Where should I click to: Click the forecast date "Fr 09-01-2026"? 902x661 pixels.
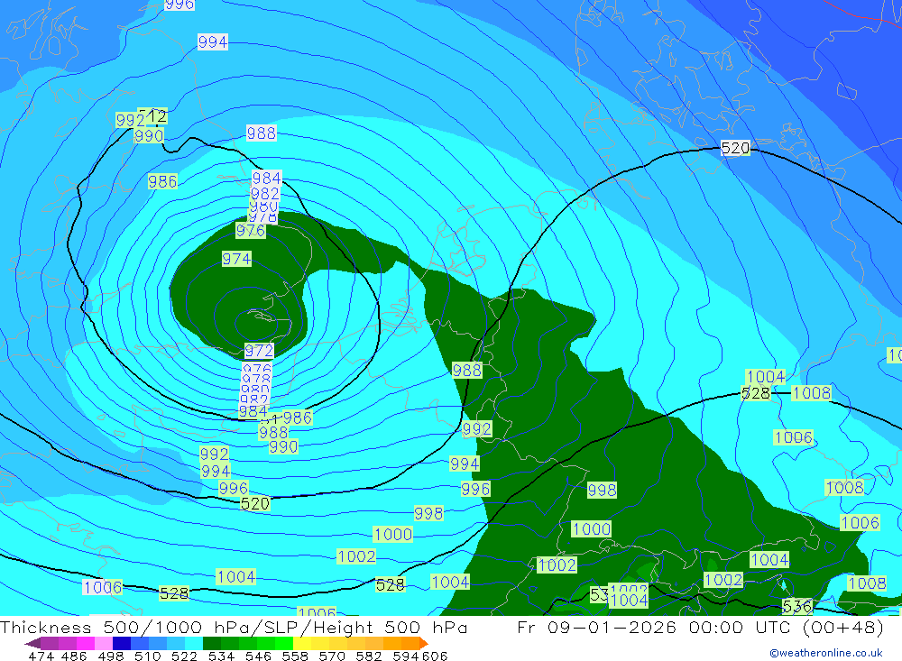pyautogui.click(x=596, y=628)
